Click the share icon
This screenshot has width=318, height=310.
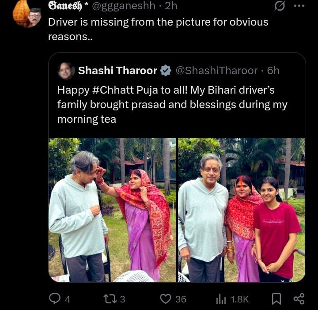[299, 299]
